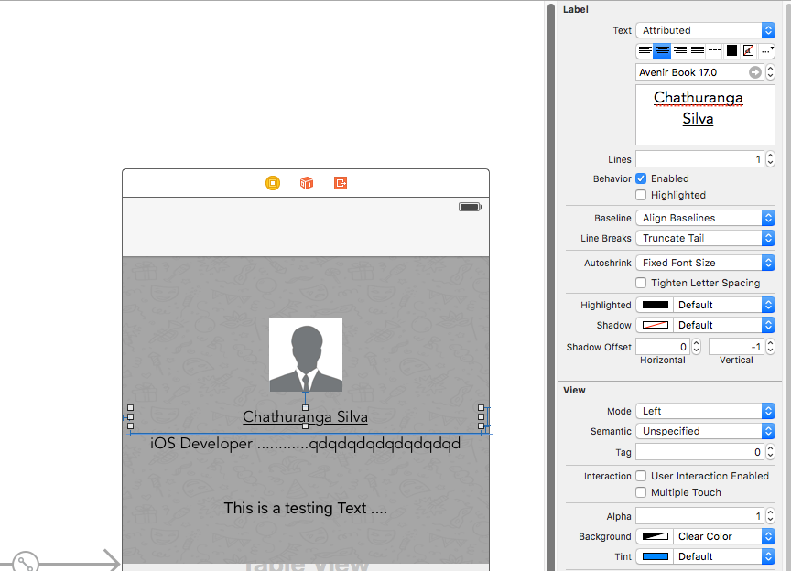Align label text to the left
Viewport: 791px width, 571px height.
pos(645,50)
